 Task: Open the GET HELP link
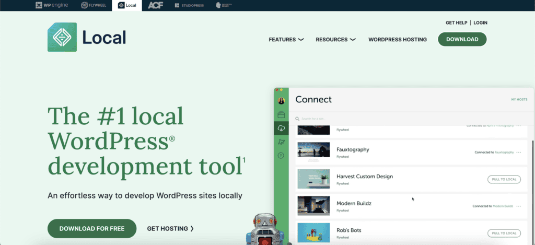456,23
